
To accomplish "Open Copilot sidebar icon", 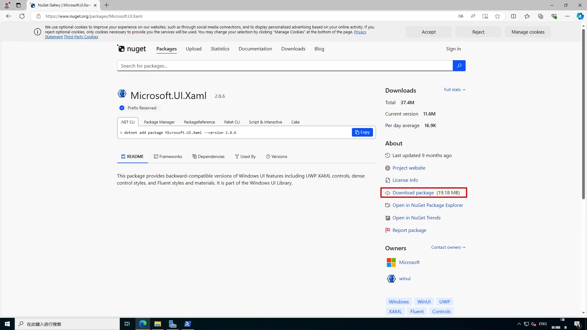I will [580, 16].
